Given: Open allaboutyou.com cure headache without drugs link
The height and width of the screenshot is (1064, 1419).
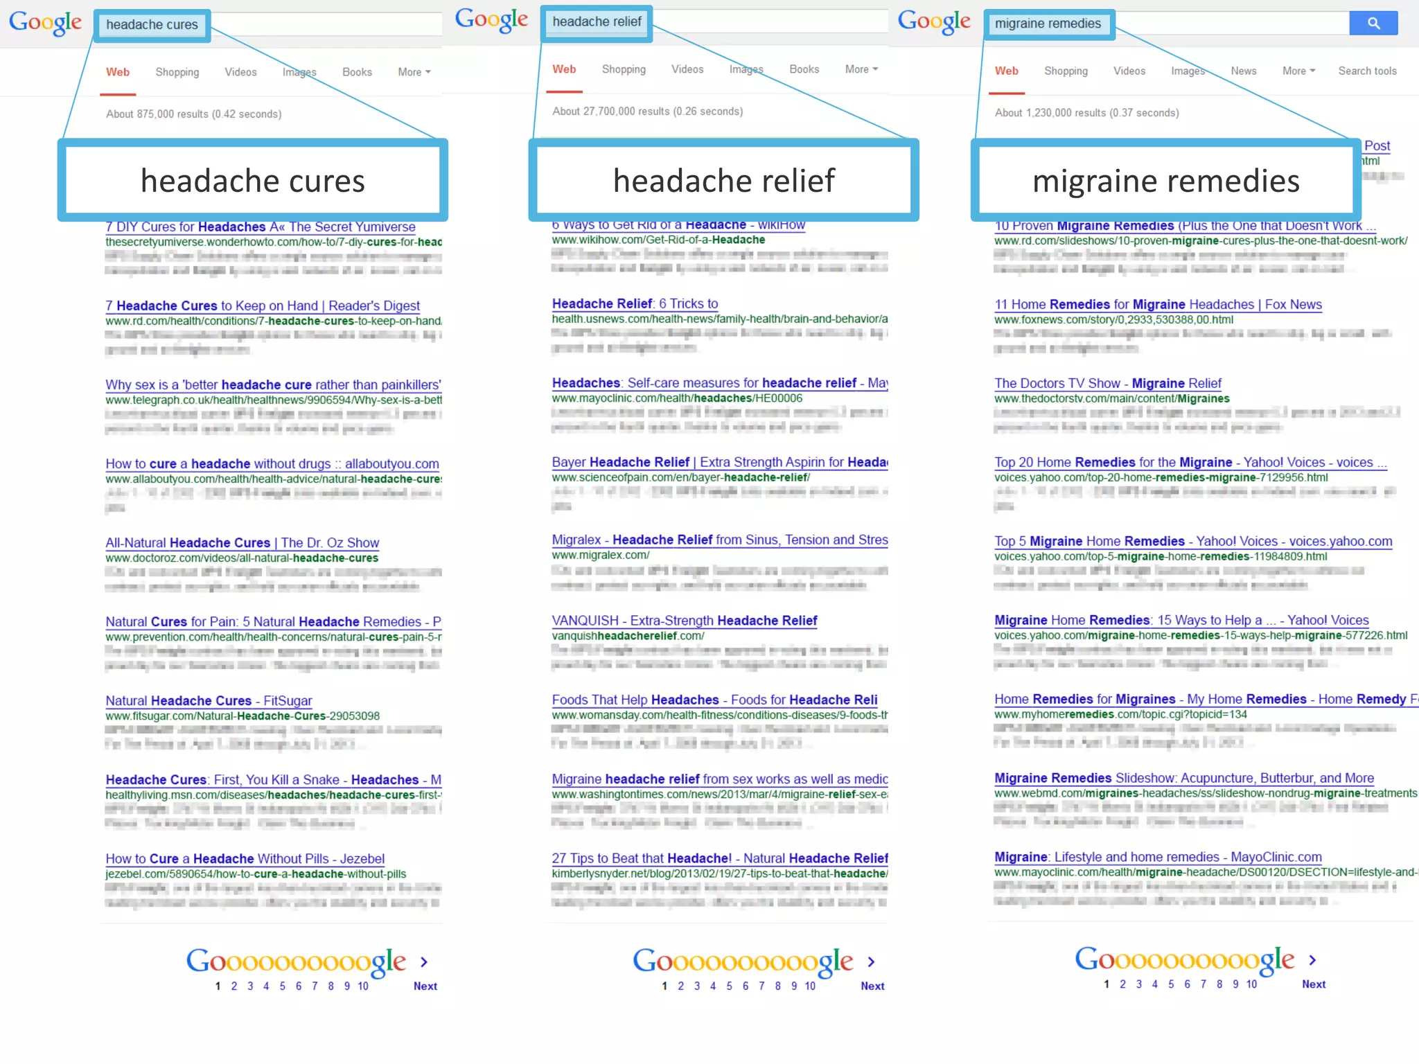Looking at the screenshot, I should pos(272,463).
